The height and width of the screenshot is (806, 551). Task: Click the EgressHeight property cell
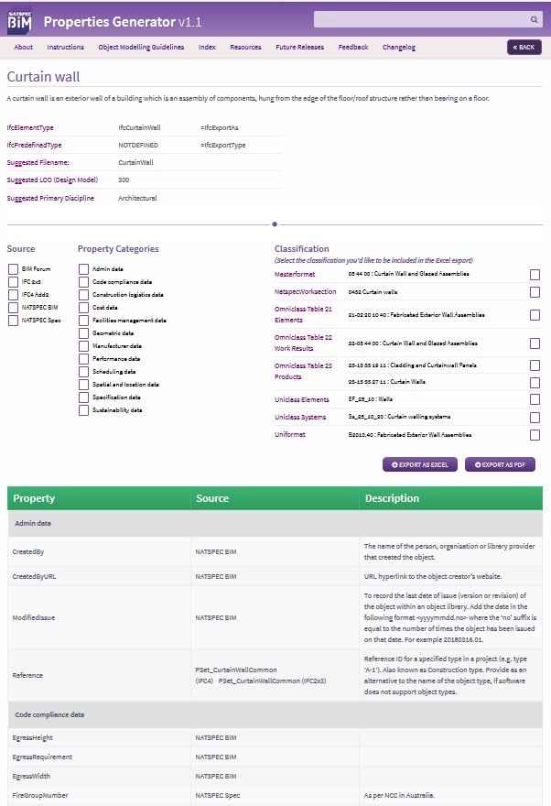[99, 737]
